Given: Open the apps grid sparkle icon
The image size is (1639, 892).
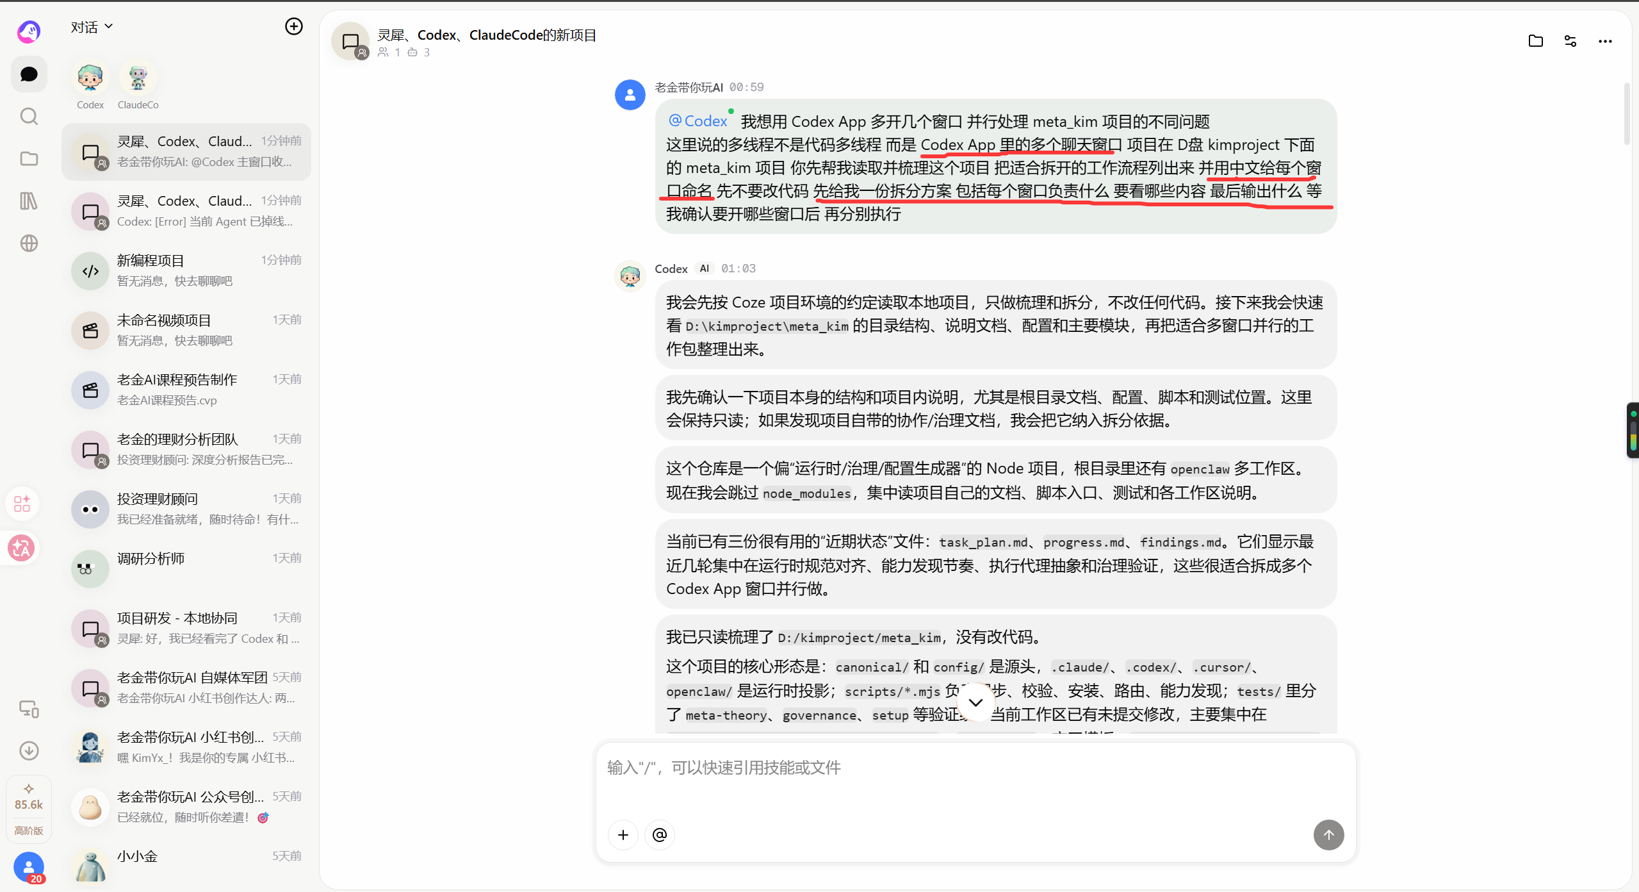Looking at the screenshot, I should point(22,504).
